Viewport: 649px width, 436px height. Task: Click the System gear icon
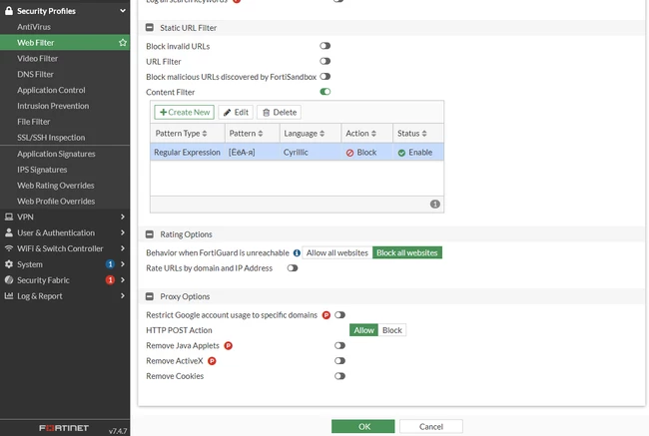pos(9,264)
